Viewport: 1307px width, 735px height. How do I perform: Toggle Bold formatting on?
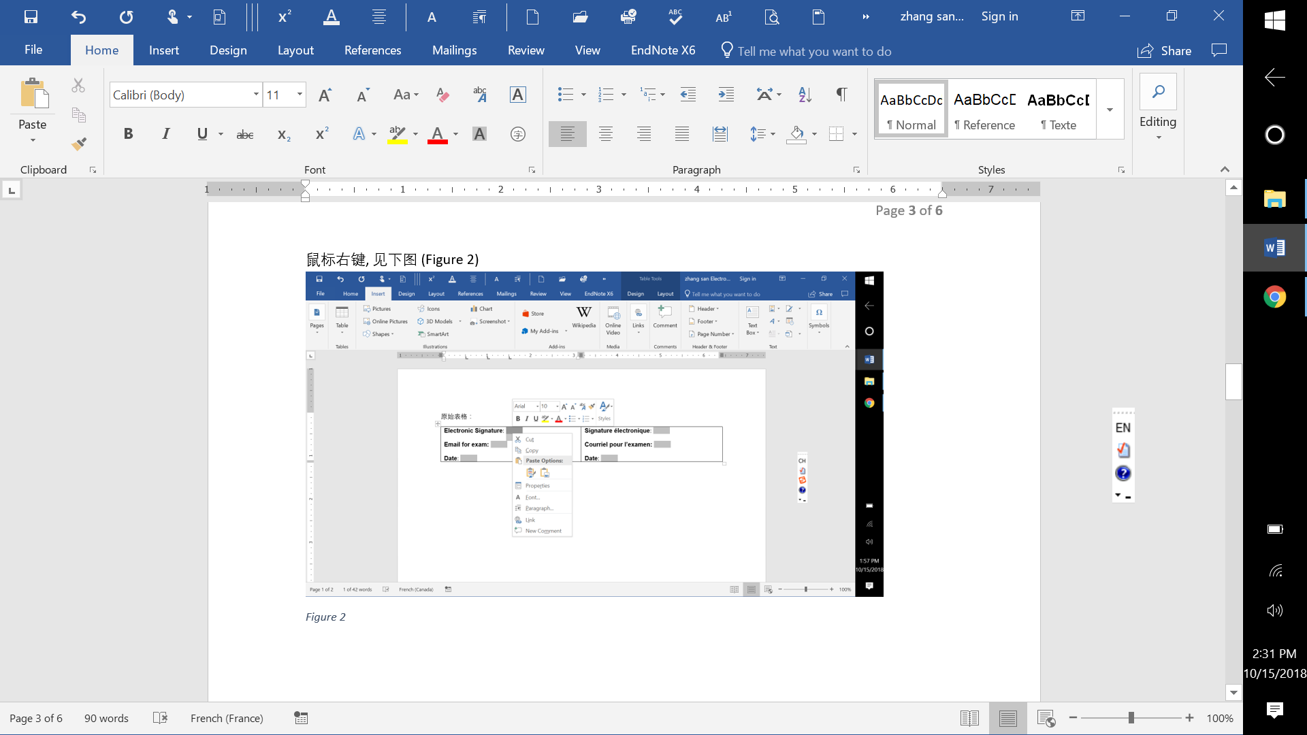128,134
